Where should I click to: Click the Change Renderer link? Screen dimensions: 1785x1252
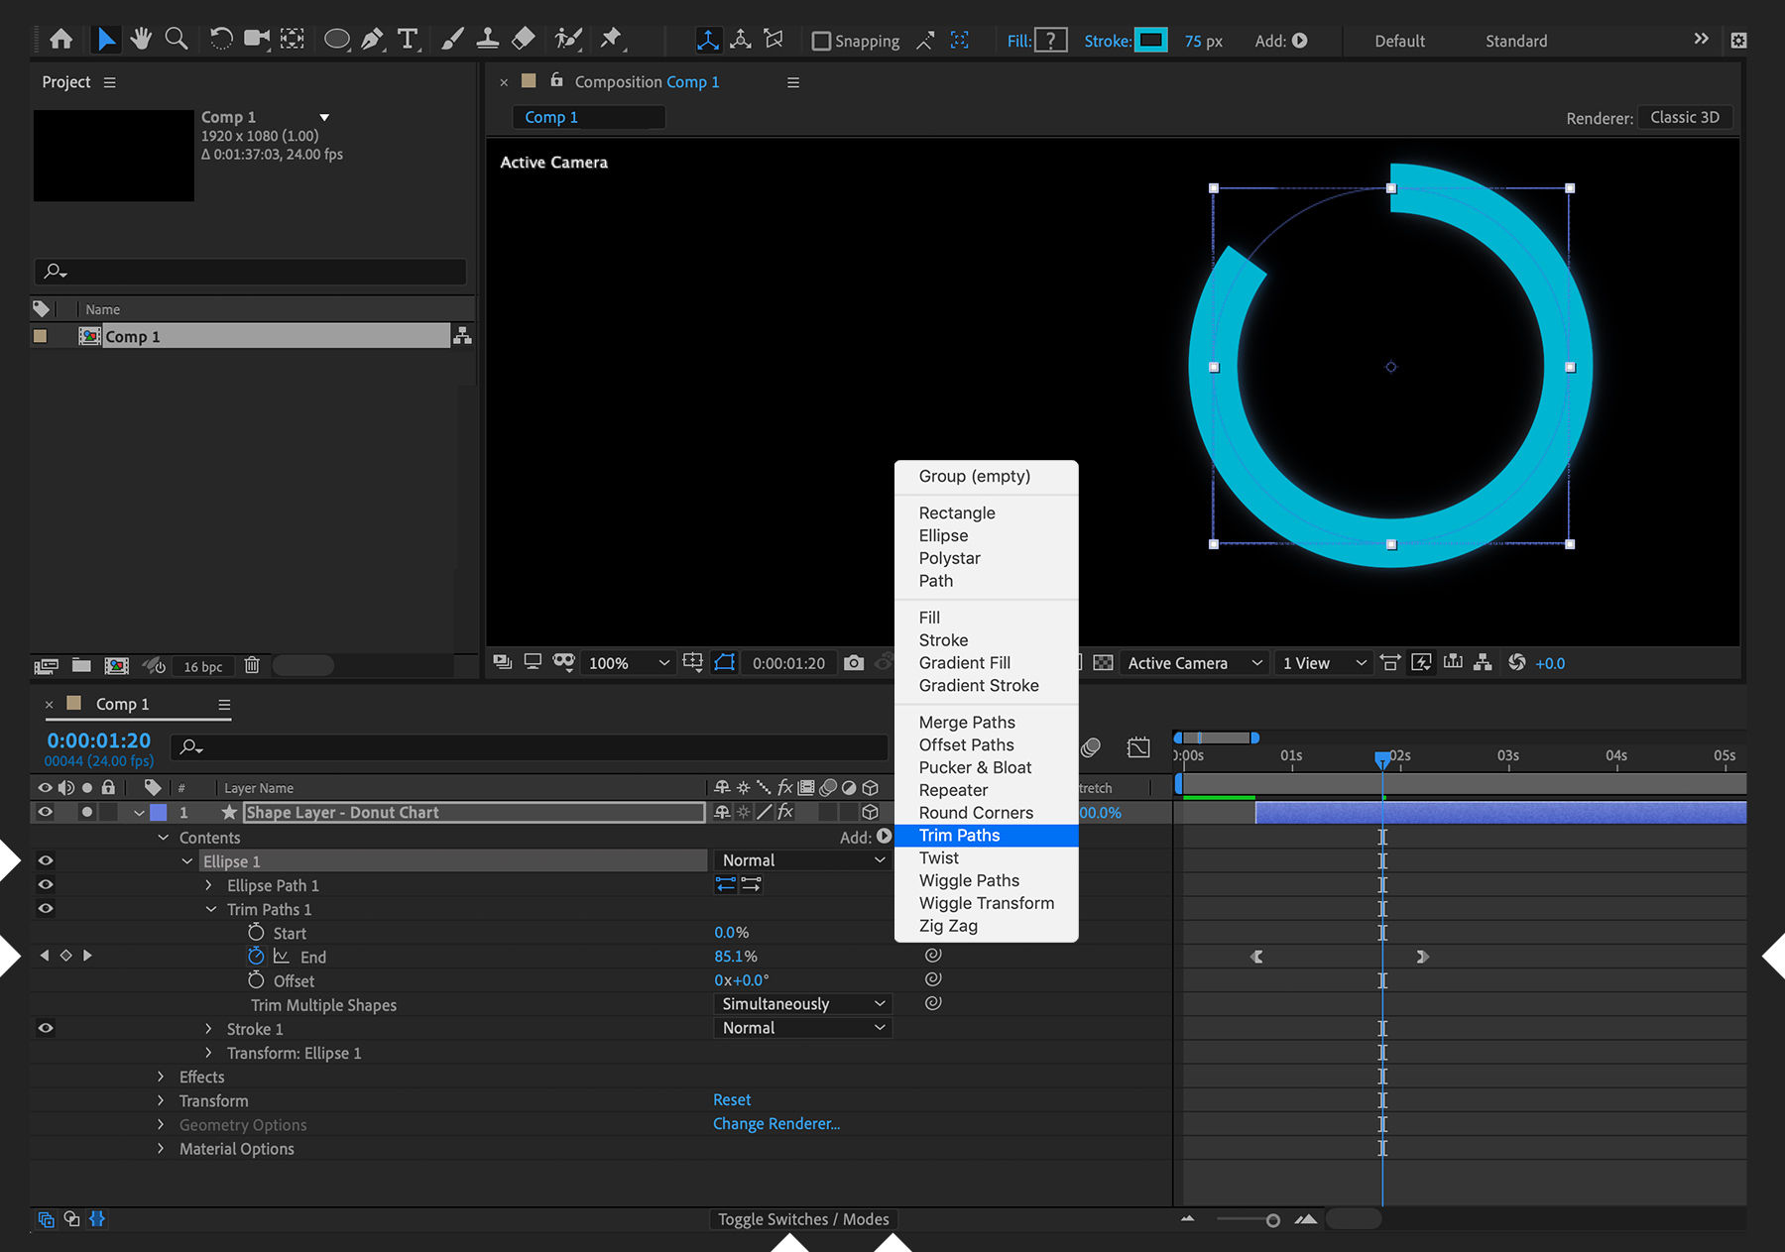pyautogui.click(x=776, y=1123)
